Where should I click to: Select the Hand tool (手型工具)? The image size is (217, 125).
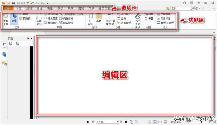6,19
